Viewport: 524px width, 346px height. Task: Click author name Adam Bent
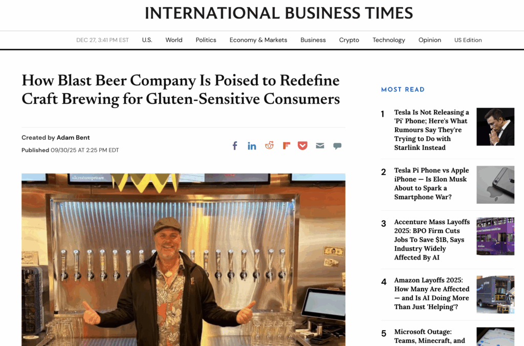click(73, 138)
